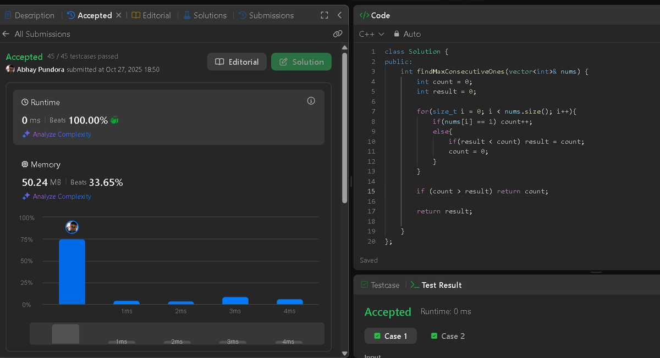Click line 15 in the code editor

[x=482, y=191]
